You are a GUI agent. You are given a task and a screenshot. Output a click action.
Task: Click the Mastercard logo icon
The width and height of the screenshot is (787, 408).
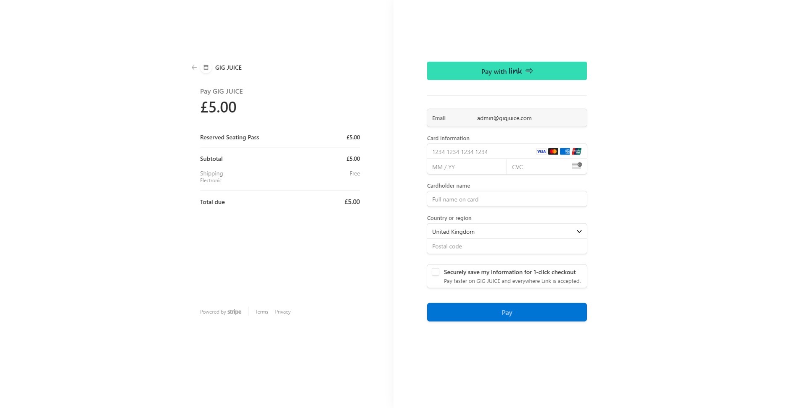(x=553, y=152)
